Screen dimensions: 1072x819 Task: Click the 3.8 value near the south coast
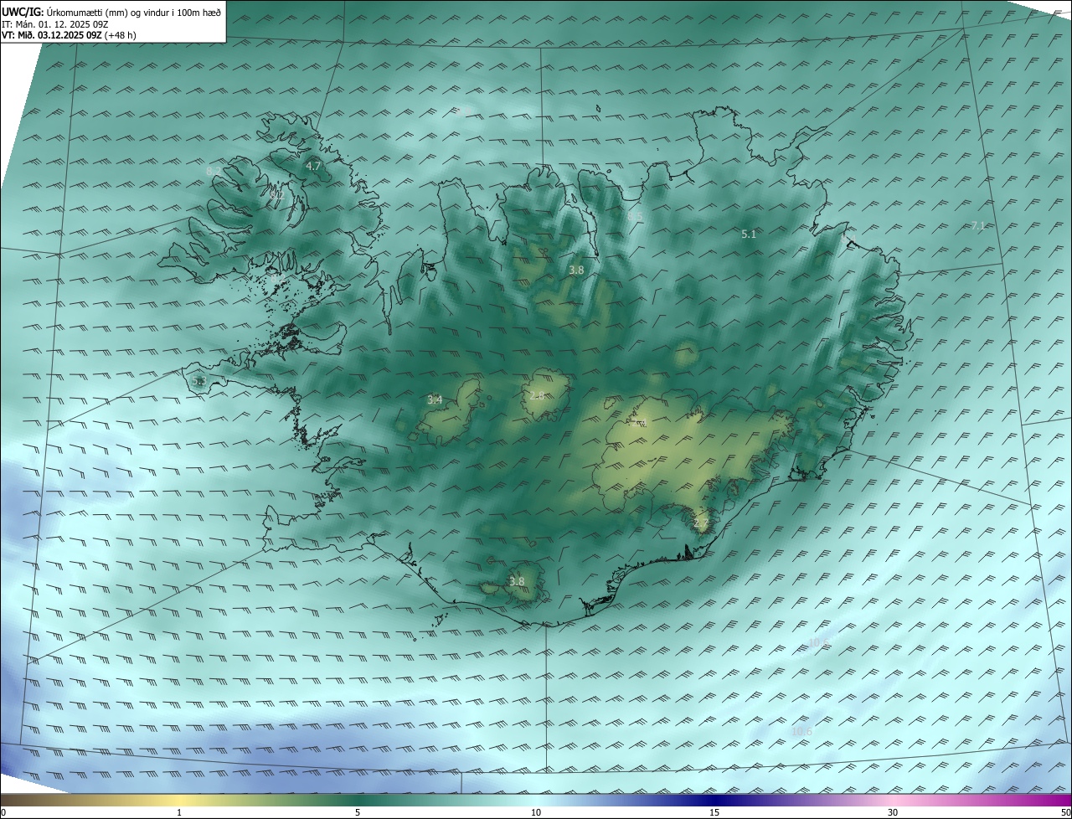(517, 581)
